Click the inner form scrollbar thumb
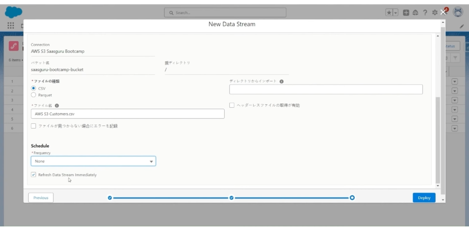The height and width of the screenshot is (230, 469). (438, 140)
